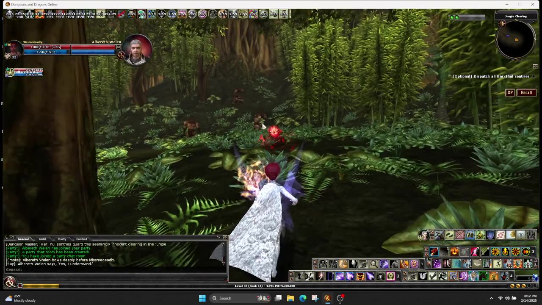Viewport: 542px width, 305px height.
Task: Click the dark door icon on hotbar 2
Action: (x=329, y=276)
